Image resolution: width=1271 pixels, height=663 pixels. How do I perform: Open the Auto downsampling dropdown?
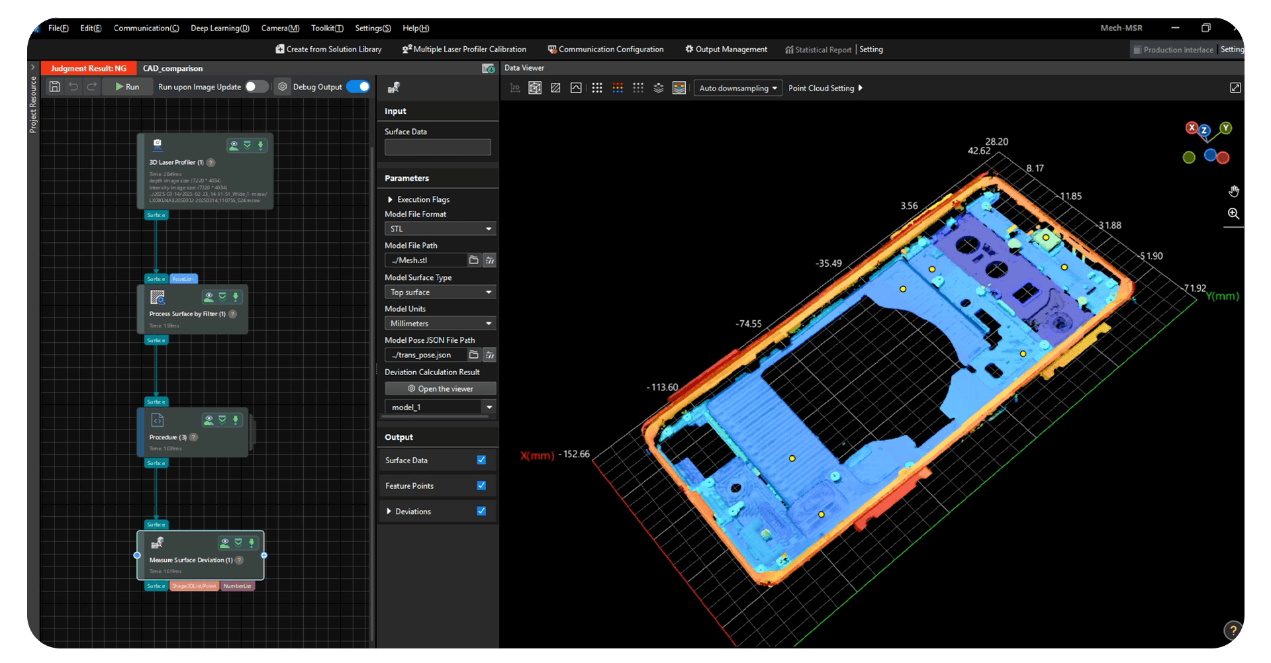(x=737, y=87)
